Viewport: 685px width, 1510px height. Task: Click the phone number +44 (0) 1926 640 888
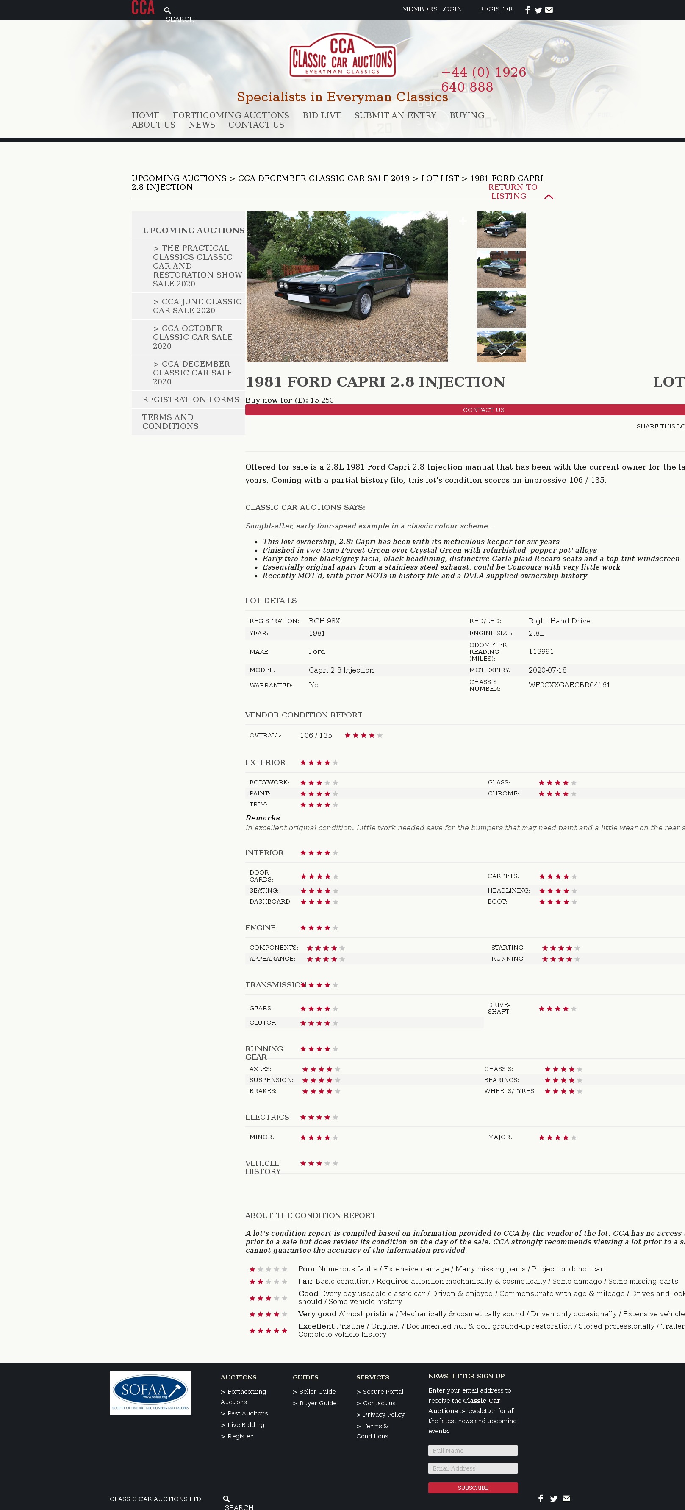(483, 80)
